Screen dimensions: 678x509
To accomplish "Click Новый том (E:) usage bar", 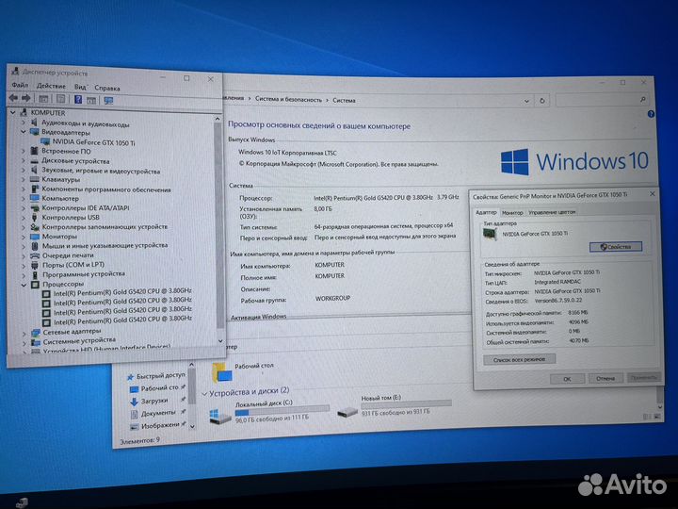I will click(x=406, y=403).
